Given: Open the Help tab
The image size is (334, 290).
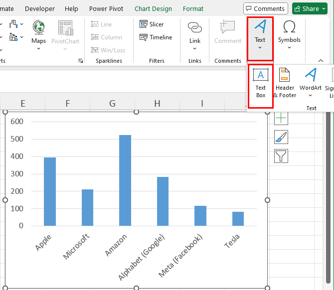Looking at the screenshot, I should (71, 9).
